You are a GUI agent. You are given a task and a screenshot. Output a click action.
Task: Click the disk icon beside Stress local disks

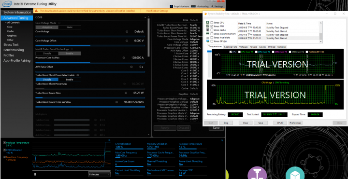click(207, 38)
